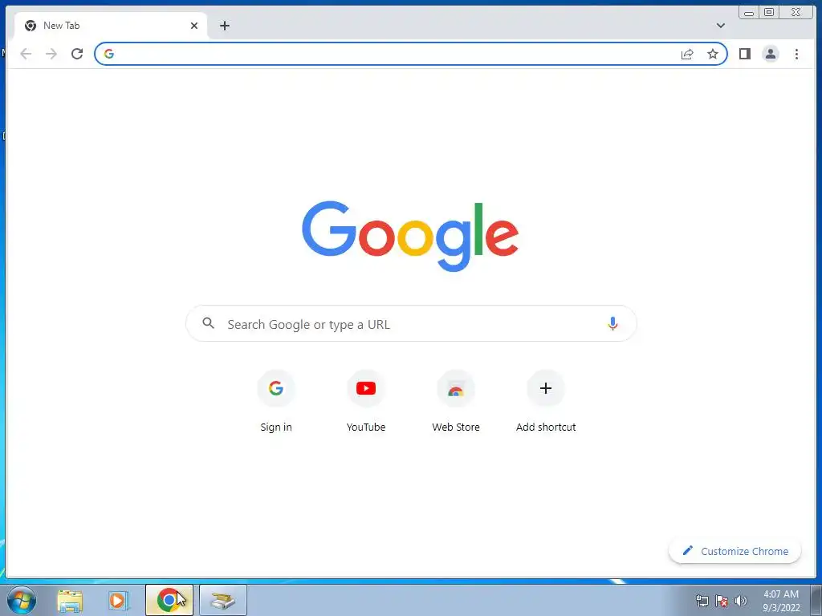Open the Web Store shortcut
Image resolution: width=822 pixels, height=616 pixels.
click(456, 402)
